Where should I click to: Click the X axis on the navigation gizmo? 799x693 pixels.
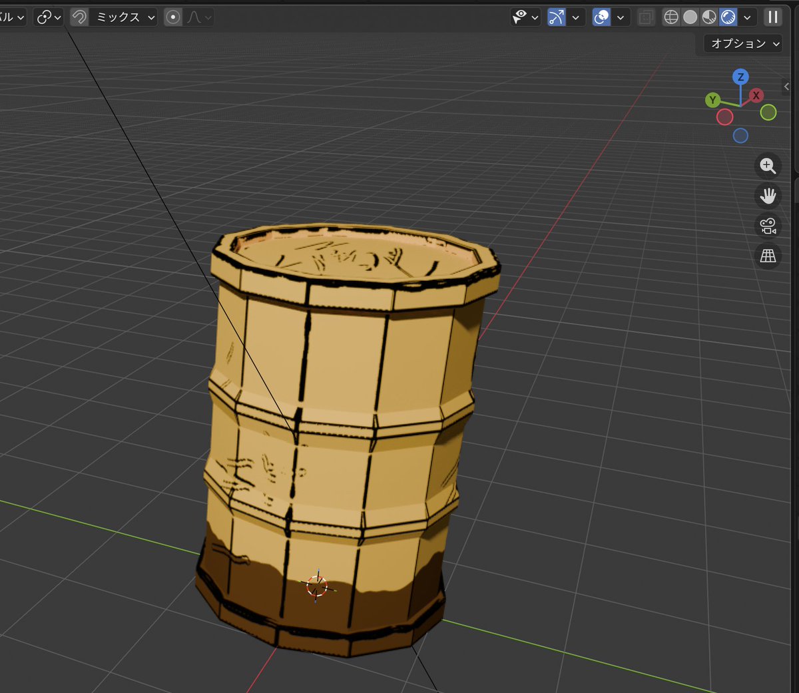coord(756,96)
